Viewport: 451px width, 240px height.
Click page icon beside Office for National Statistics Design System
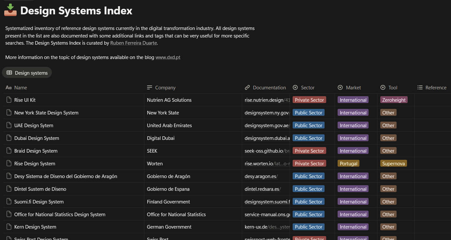click(9, 214)
